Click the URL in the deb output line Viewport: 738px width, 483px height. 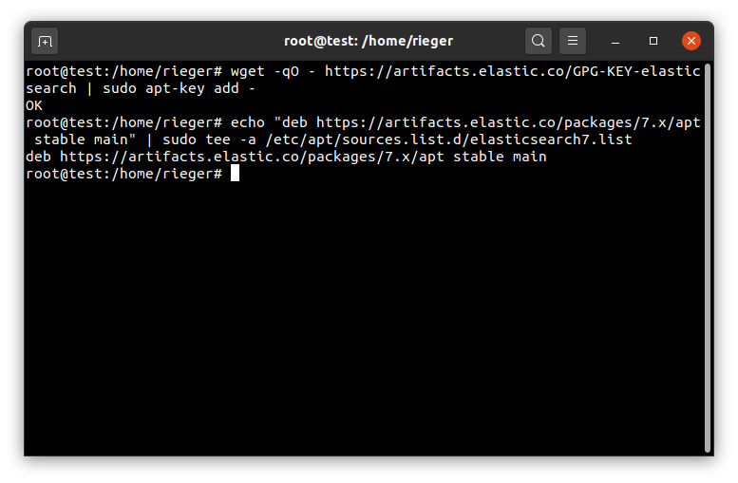click(252, 157)
